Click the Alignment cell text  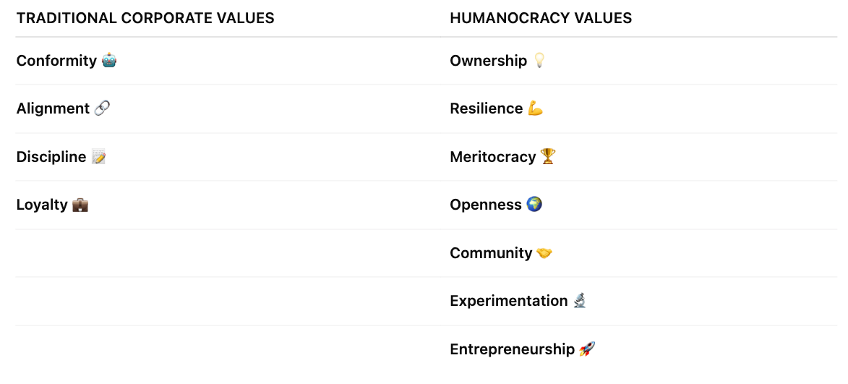(x=53, y=108)
